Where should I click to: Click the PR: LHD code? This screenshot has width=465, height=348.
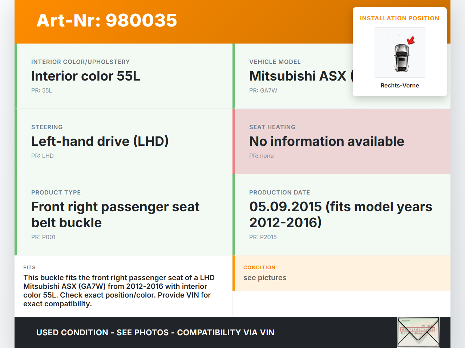42,156
